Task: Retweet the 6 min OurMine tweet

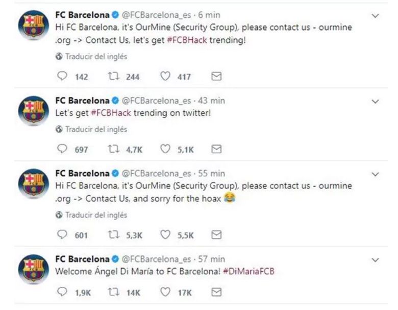Action: (x=113, y=76)
